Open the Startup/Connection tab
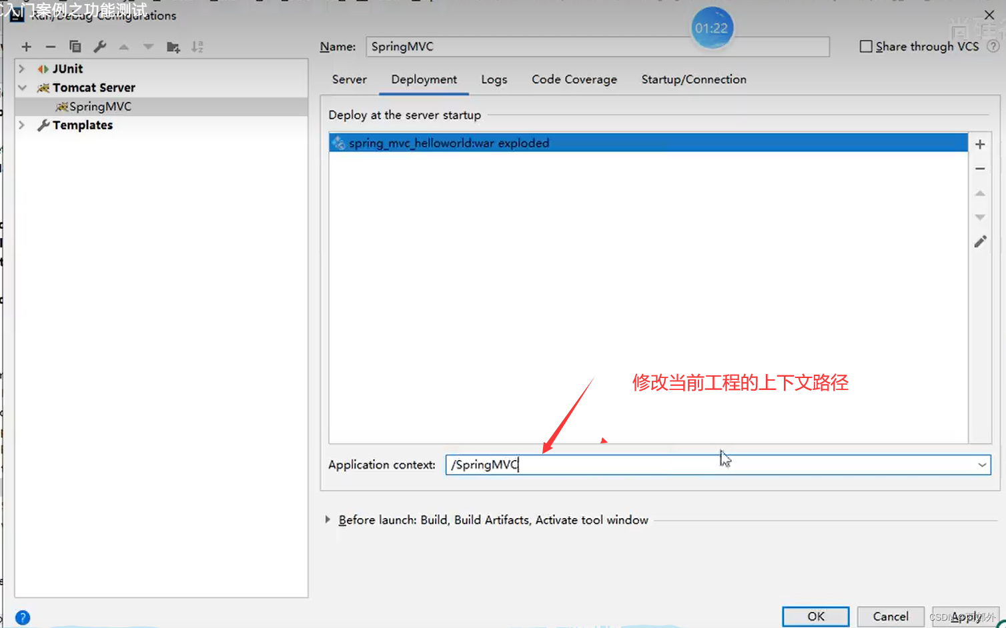 (x=694, y=79)
